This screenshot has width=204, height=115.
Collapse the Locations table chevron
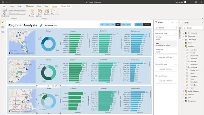coord(184,46)
